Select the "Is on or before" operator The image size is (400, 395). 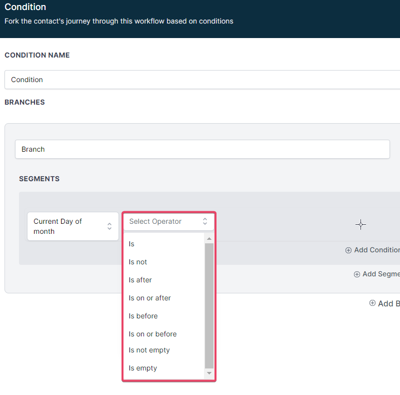point(153,334)
